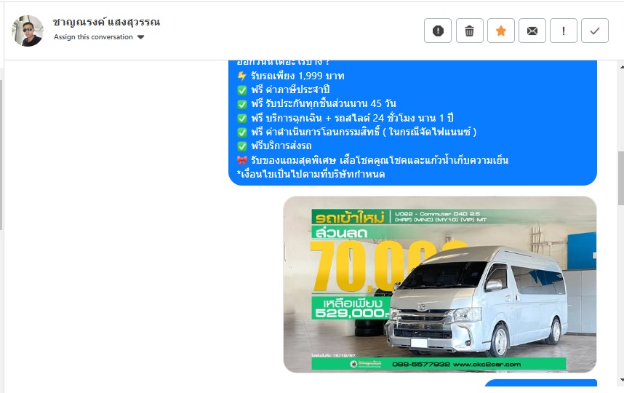Toggle the orange star follow-up button

(x=501, y=31)
